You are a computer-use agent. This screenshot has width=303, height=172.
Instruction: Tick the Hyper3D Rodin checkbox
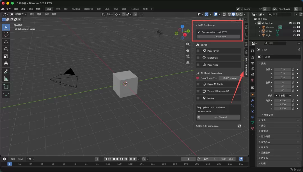coord(198,84)
